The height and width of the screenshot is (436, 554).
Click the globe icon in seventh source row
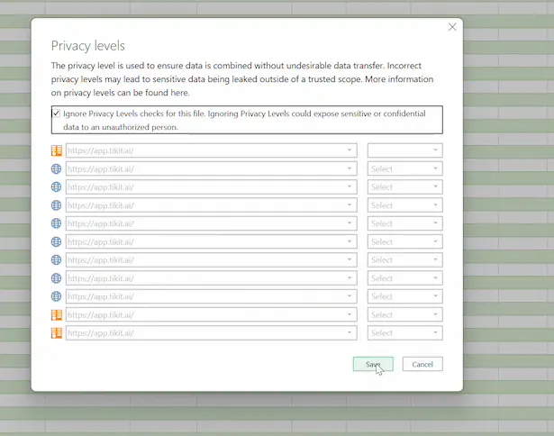pos(56,260)
